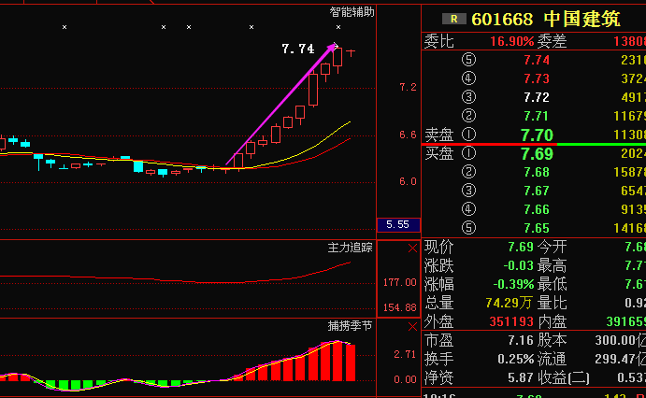Screen dimensions: 646x398
Task: Click the 外盘 value 351193
Action: point(511,321)
